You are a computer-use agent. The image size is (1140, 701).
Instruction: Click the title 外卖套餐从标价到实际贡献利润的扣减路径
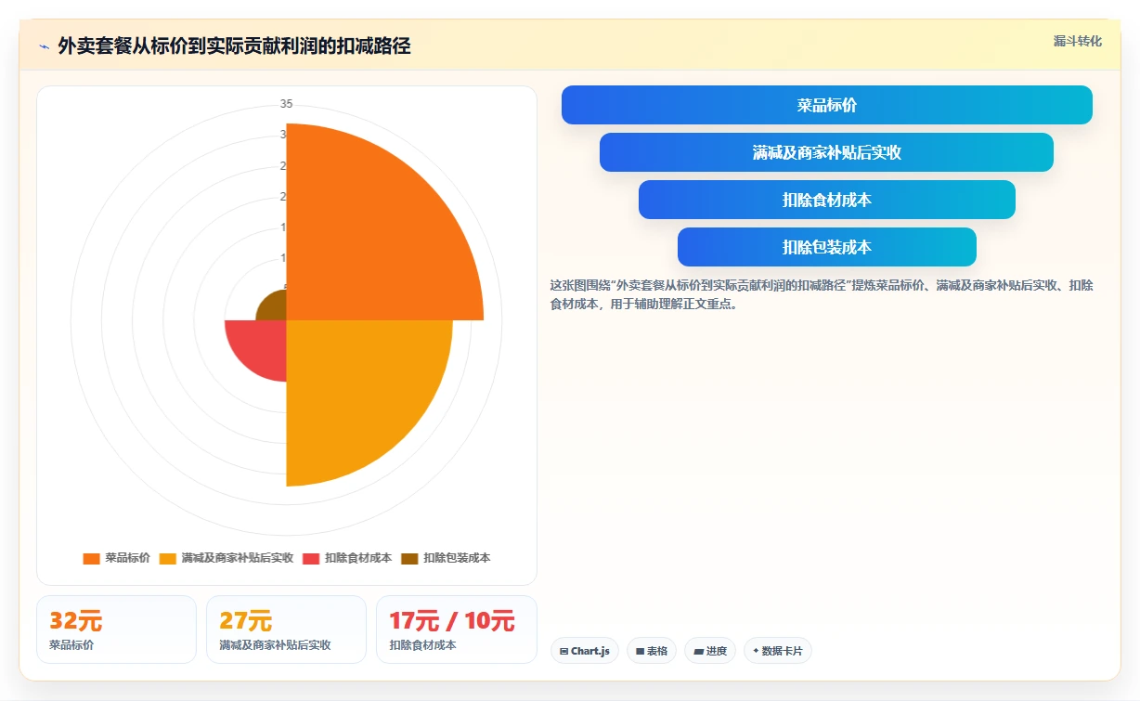[234, 45]
